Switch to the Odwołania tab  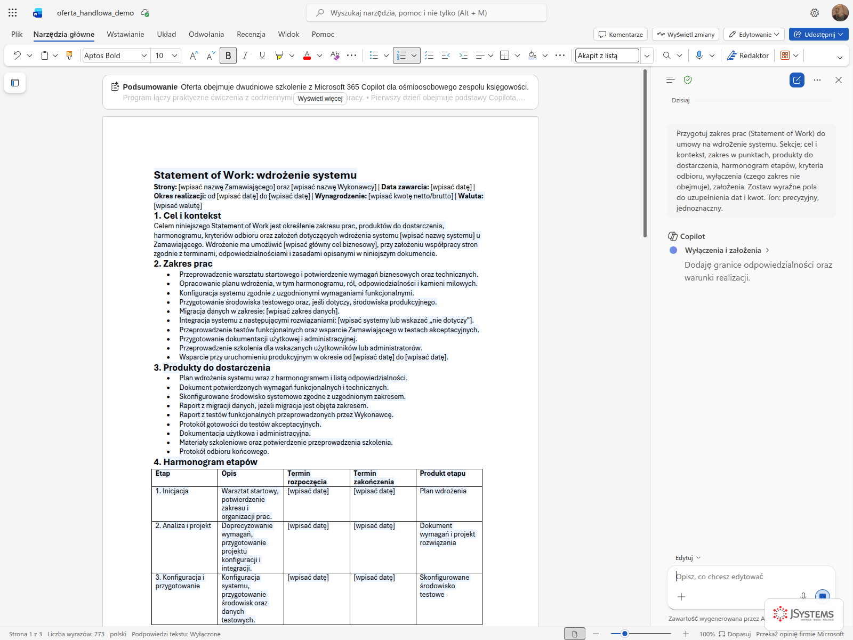pos(206,34)
